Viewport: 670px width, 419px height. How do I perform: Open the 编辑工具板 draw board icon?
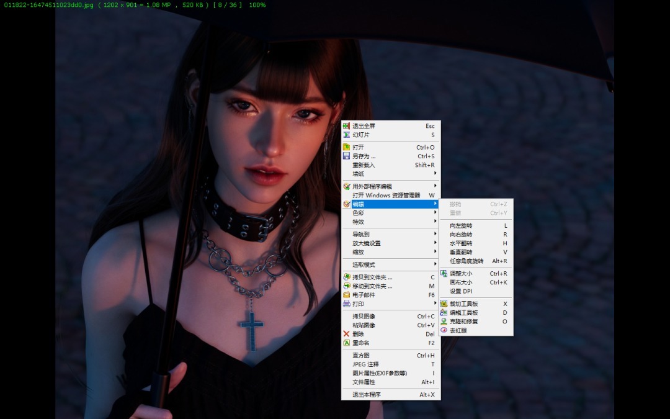coord(444,313)
